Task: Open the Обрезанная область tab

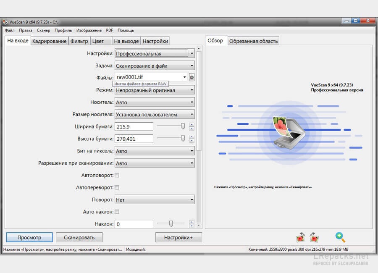Action: pos(253,41)
